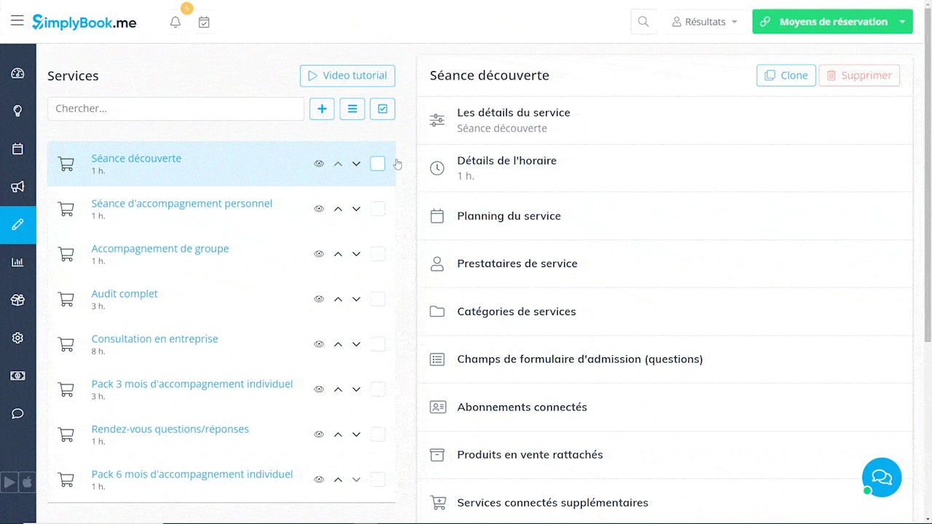The height and width of the screenshot is (524, 932).
Task: Click the Chercher search input field
Action: [x=175, y=109]
